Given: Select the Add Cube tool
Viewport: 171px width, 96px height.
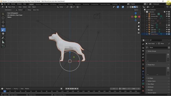Looking at the screenshot, I should [3, 46].
